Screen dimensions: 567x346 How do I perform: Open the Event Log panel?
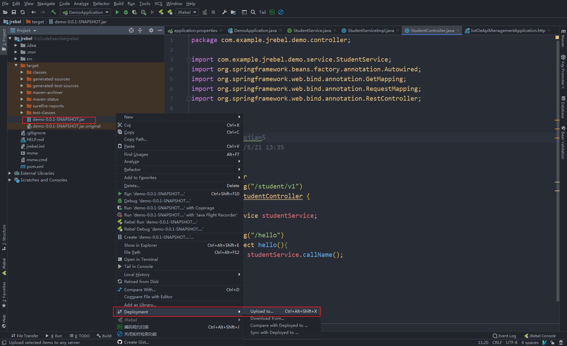pyautogui.click(x=504, y=336)
